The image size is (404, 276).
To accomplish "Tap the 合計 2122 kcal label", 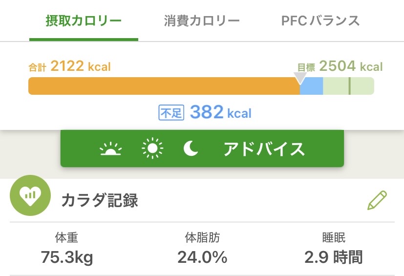I will click(70, 66).
